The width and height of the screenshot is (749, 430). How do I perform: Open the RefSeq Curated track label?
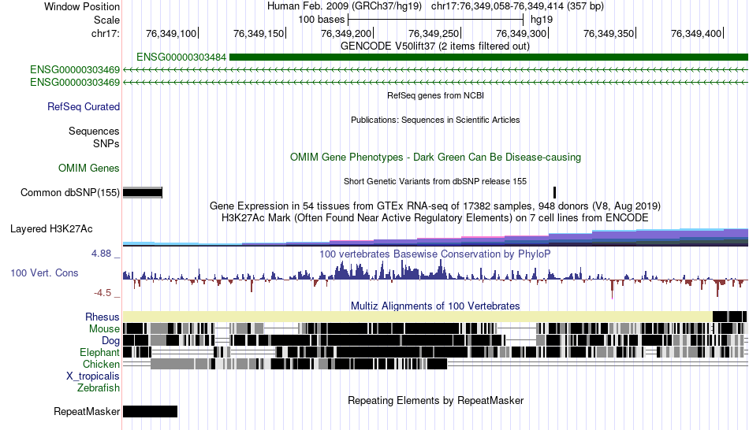[x=83, y=106]
